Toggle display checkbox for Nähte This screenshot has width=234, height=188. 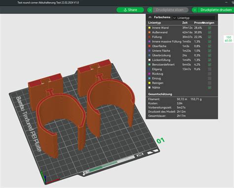click(209, 88)
